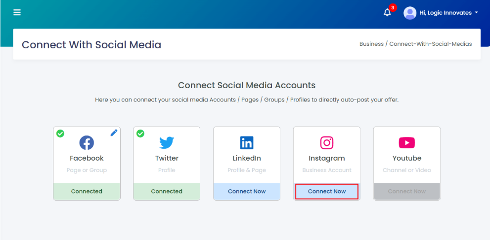Open notifications bell with 3 alerts

(387, 12)
